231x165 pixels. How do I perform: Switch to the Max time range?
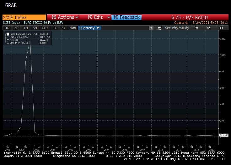click(73, 28)
